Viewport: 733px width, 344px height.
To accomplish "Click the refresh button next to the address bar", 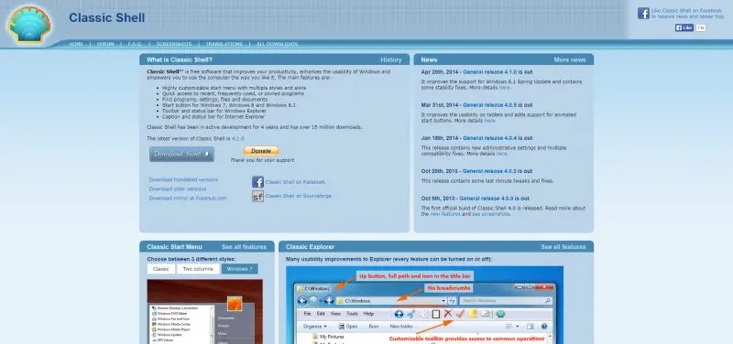I will [452, 301].
